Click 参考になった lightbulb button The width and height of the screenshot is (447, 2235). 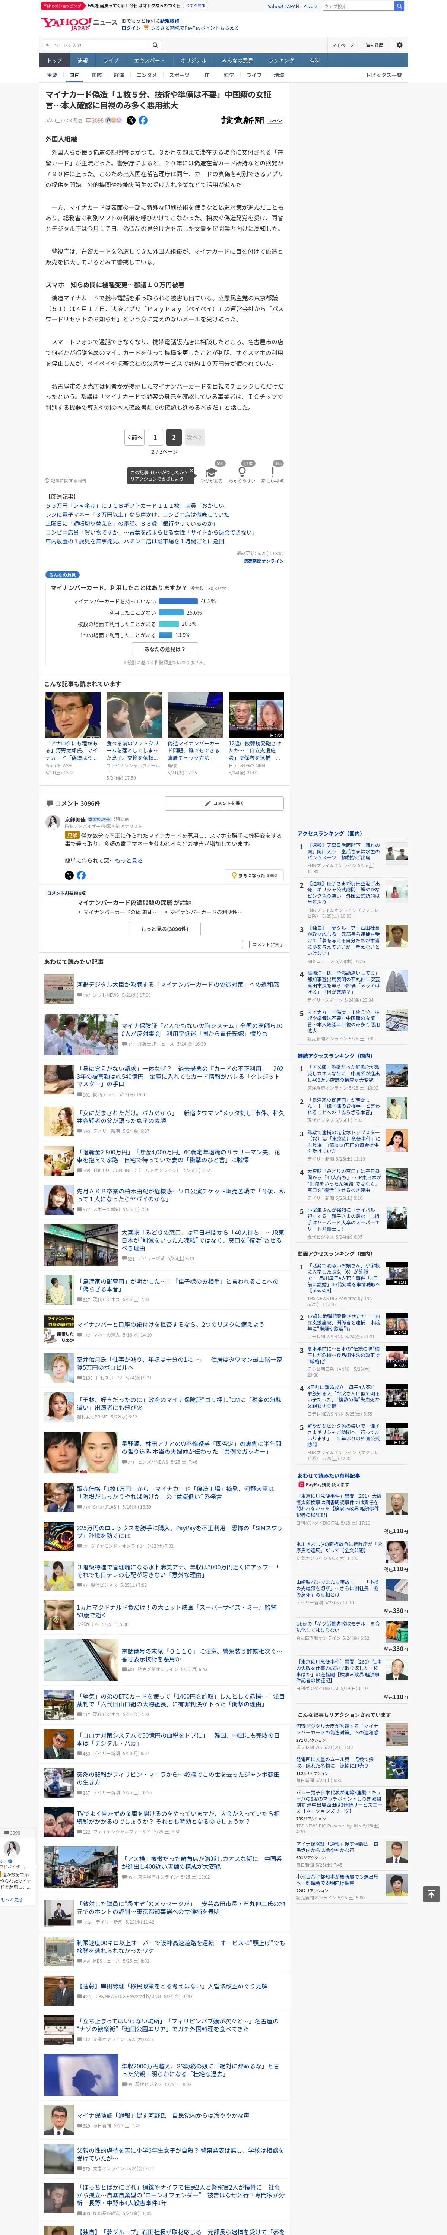click(254, 875)
